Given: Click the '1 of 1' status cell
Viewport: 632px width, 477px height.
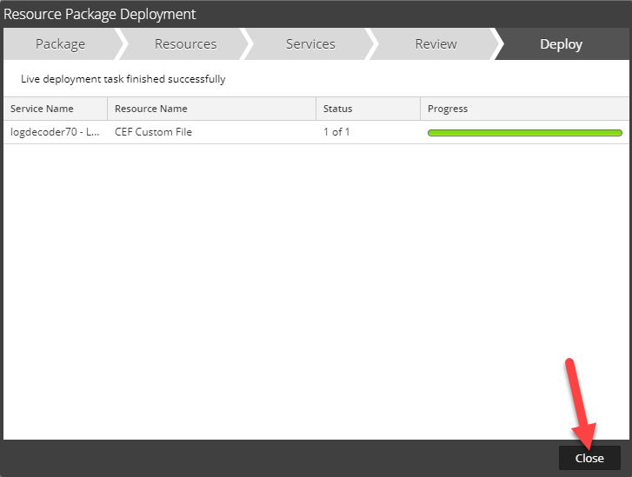Looking at the screenshot, I should 336,132.
